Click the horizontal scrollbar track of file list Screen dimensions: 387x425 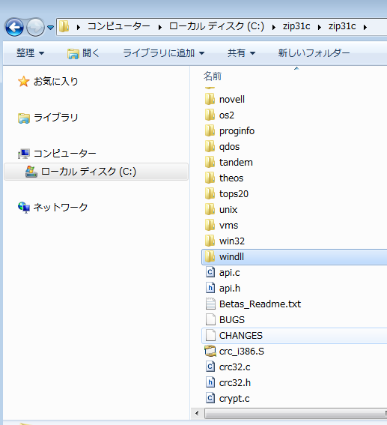(x=296, y=413)
